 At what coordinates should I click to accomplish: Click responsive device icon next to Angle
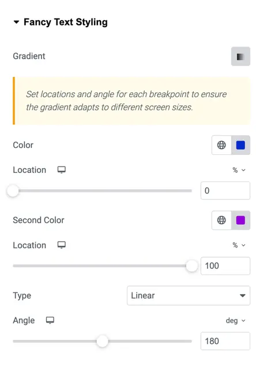(50, 320)
